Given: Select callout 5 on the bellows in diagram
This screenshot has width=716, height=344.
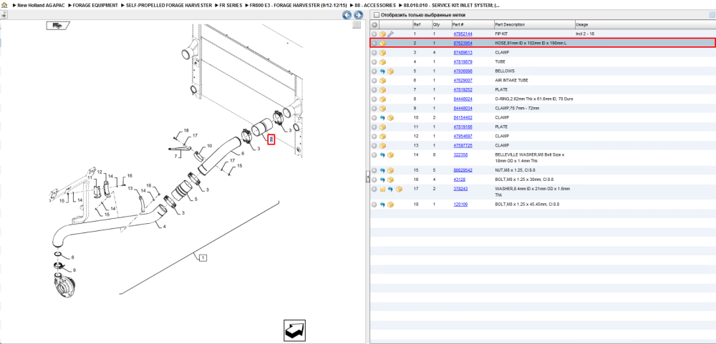Looking at the screenshot, I should (x=196, y=200).
